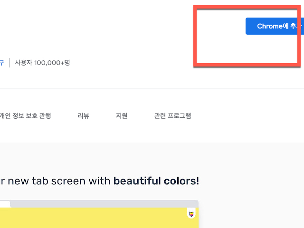
Task: Switch to the '리뷰' tab
Action: [84, 116]
